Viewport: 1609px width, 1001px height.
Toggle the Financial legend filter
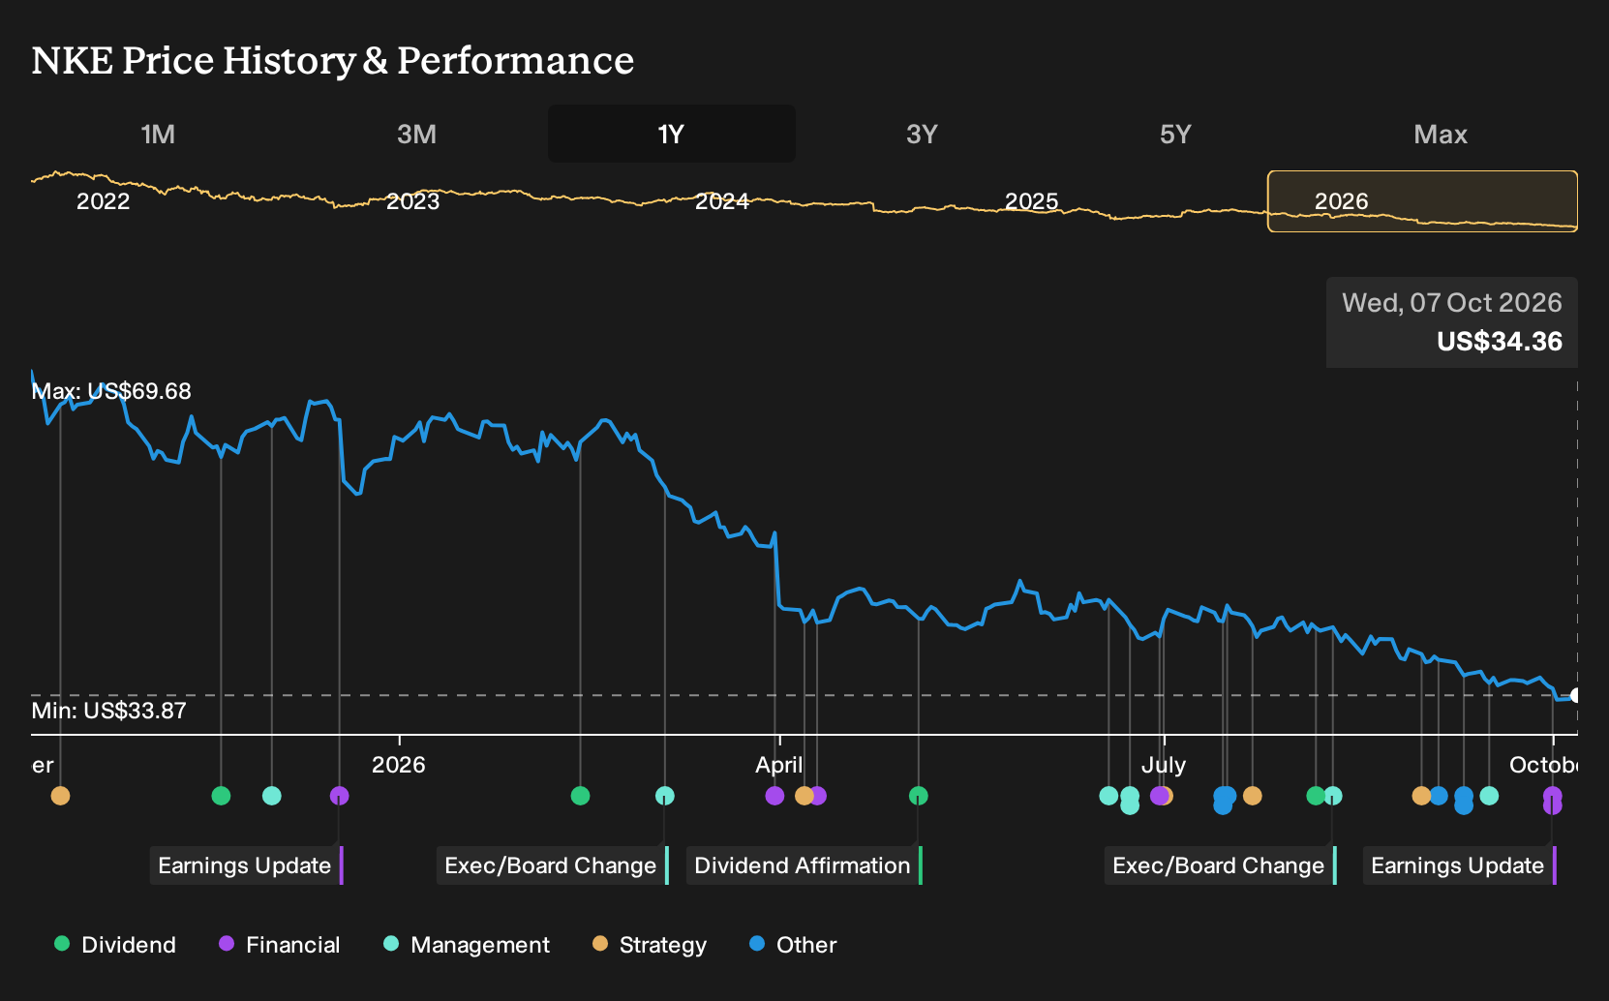279,945
